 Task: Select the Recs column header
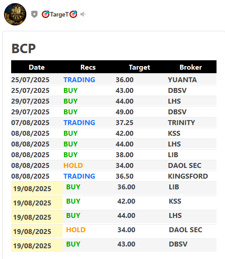tap(88, 67)
